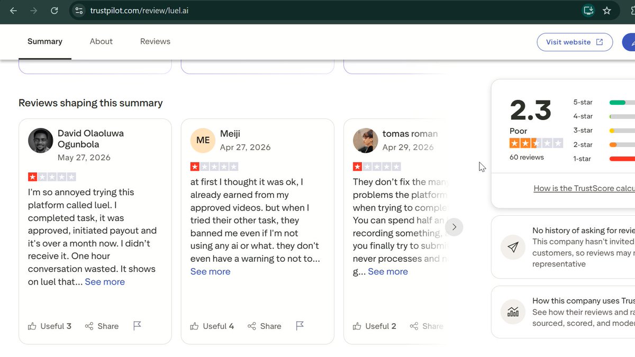Viewport: 635px width, 357px height.
Task: Expand David's review with See more
Action: tap(105, 282)
